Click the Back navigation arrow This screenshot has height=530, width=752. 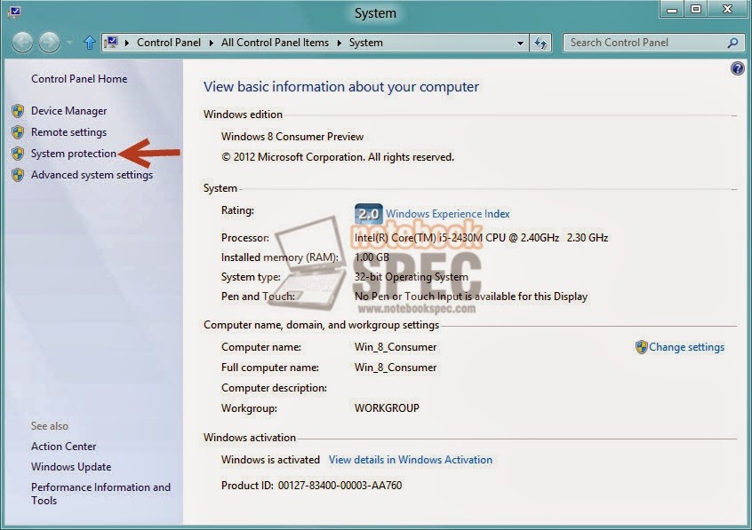22,43
